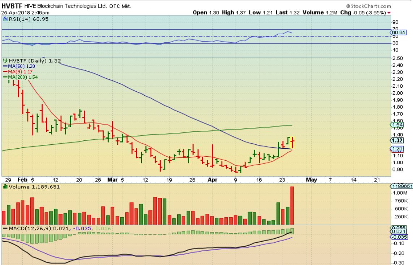Click the HVBTF (Daily) 1.32 legend

tap(35, 61)
